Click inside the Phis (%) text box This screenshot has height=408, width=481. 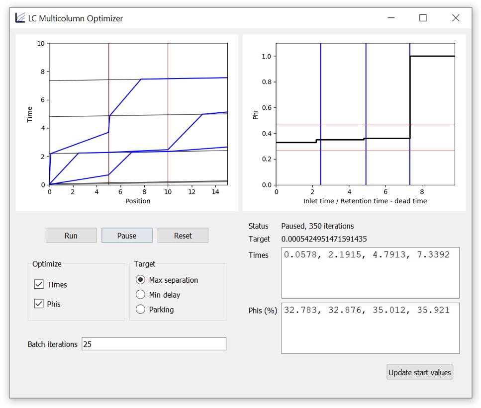(370, 328)
